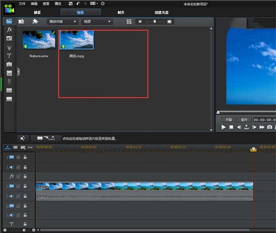Take a snapshot with the camera icon
This screenshot has height=233, width=276.
(x=270, y=127)
